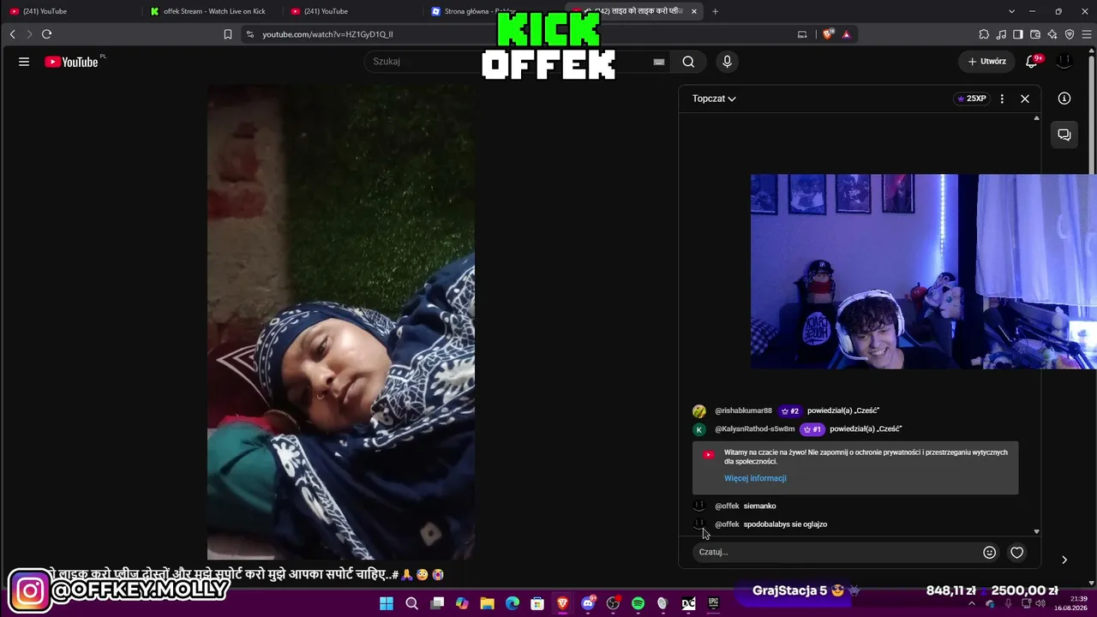Click the live stream video player
This screenshot has height=617, width=1097.
(341, 322)
